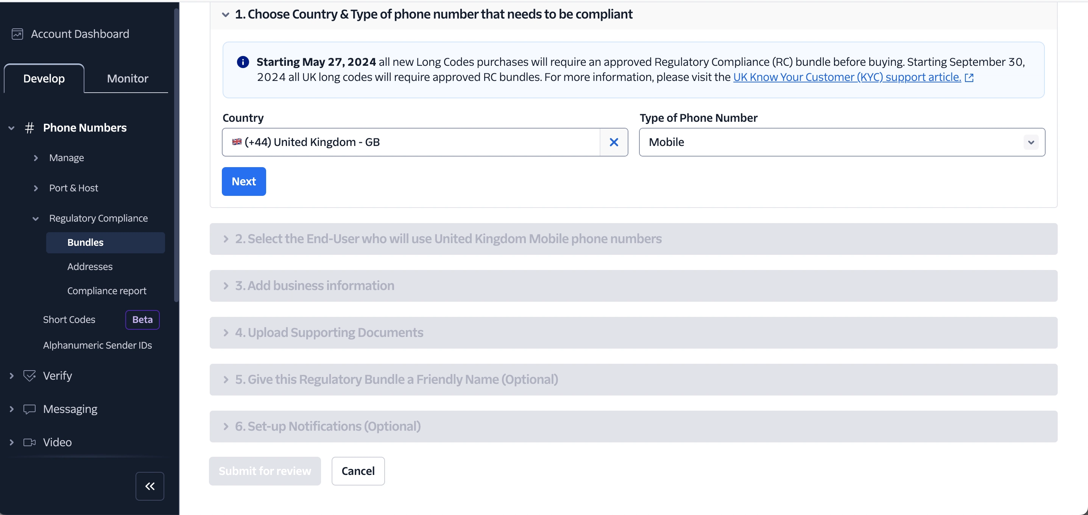Click the Verify checkmark icon

click(x=29, y=375)
